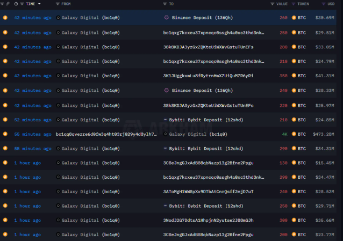The width and height of the screenshot is (343, 241).
Task: Click the Galaxy Digital logo in the $41.31M row
Action: (58, 76)
